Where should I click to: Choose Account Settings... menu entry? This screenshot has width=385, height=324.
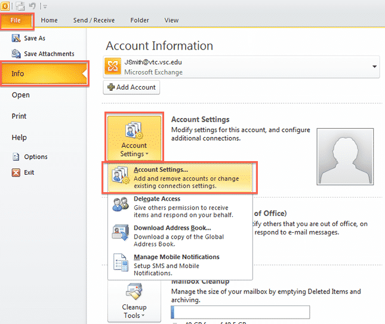point(180,177)
